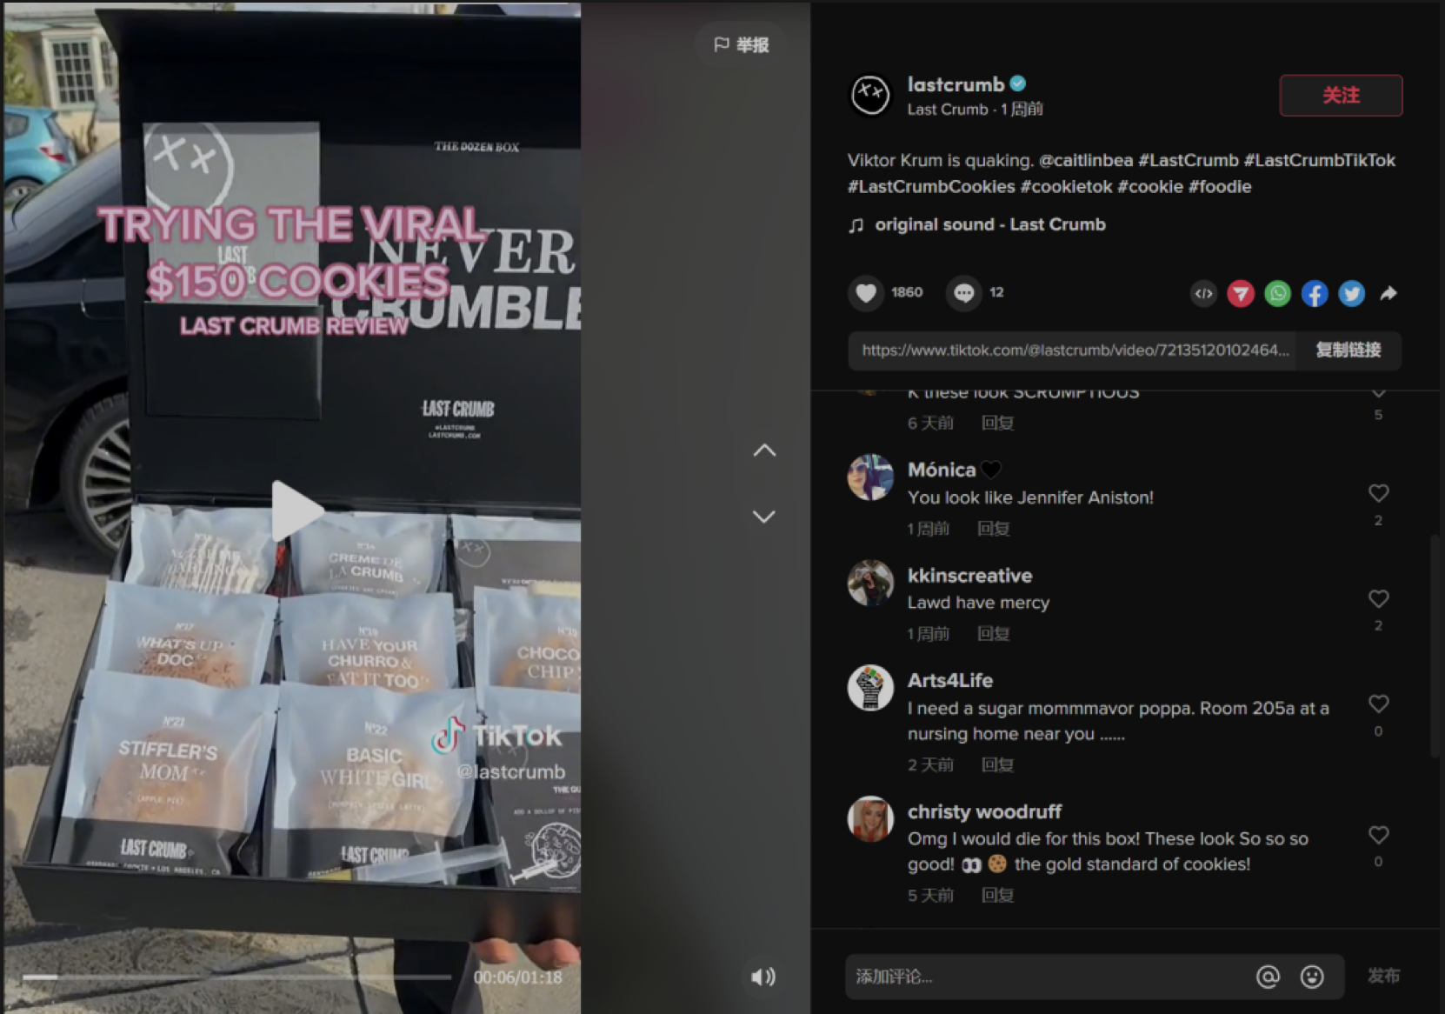Reply to kkinscreative's comment
The height and width of the screenshot is (1014, 1445).
click(x=993, y=633)
